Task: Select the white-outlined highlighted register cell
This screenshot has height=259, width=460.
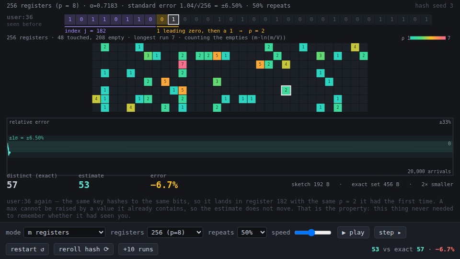Action: (286, 90)
